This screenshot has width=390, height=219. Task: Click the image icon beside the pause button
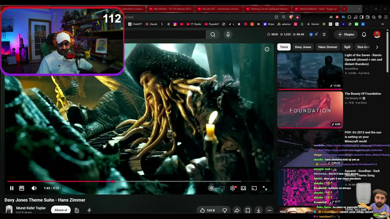coord(22,188)
